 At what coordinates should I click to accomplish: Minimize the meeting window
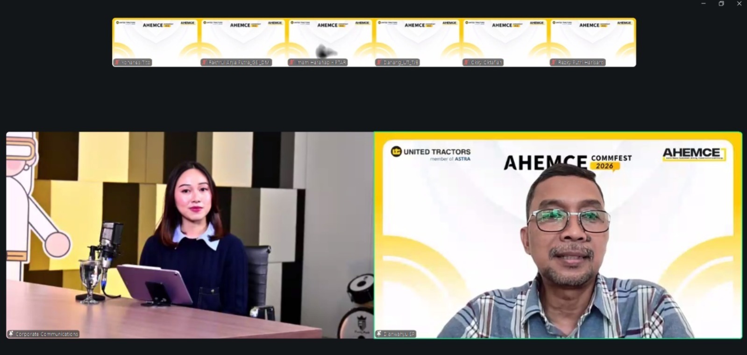704,4
